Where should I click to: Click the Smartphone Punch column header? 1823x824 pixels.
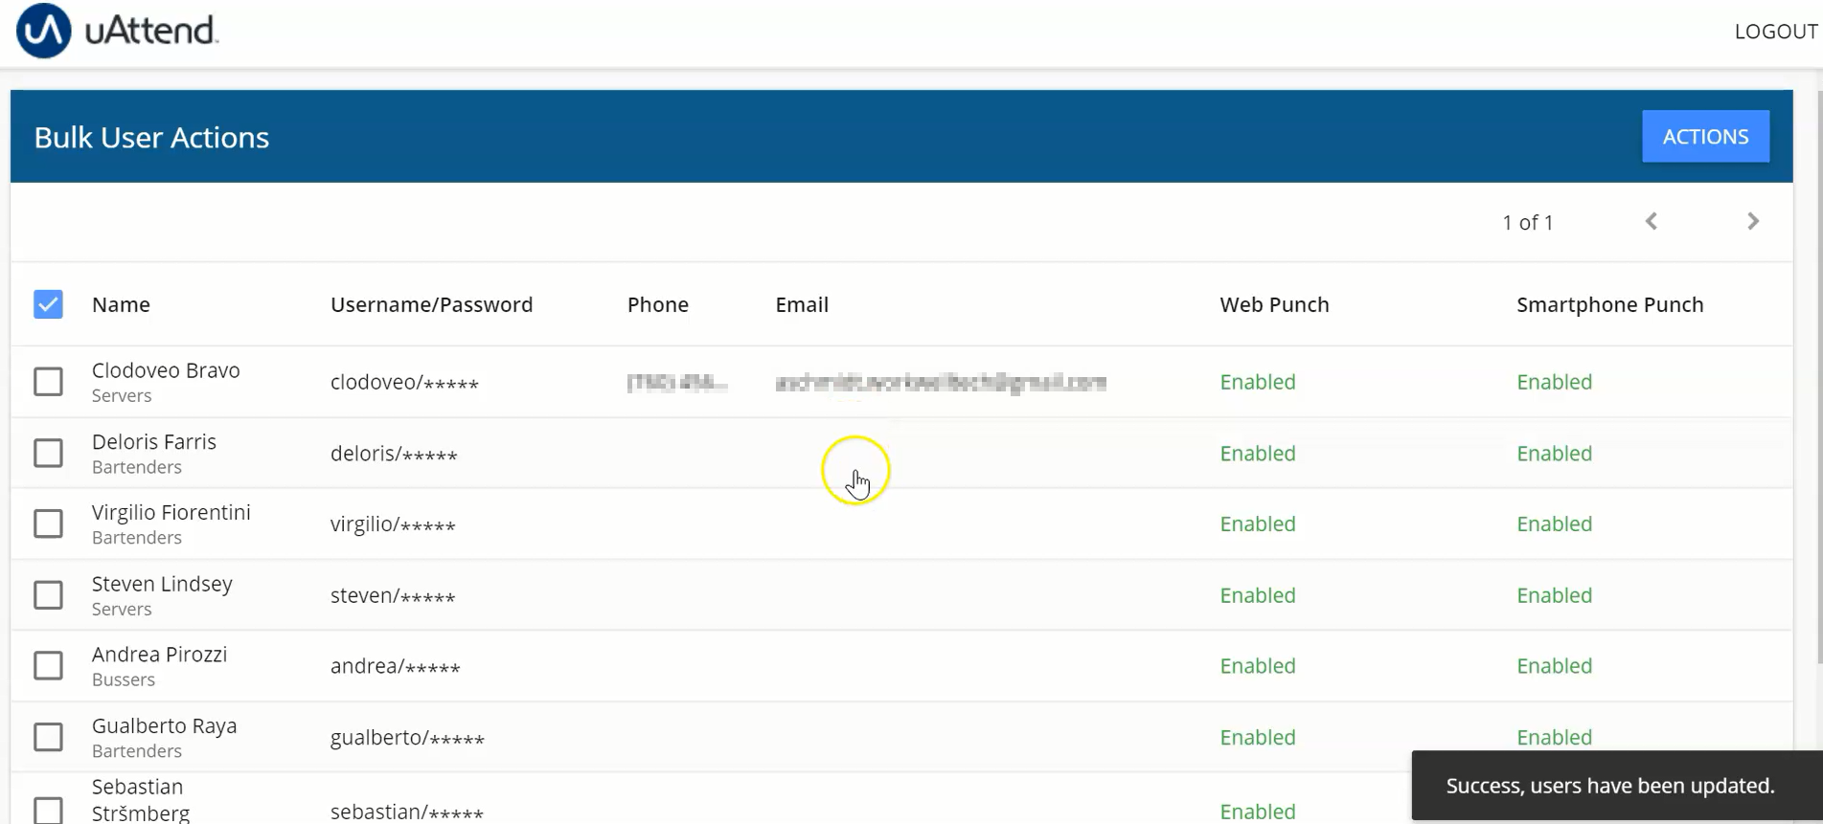coord(1609,304)
